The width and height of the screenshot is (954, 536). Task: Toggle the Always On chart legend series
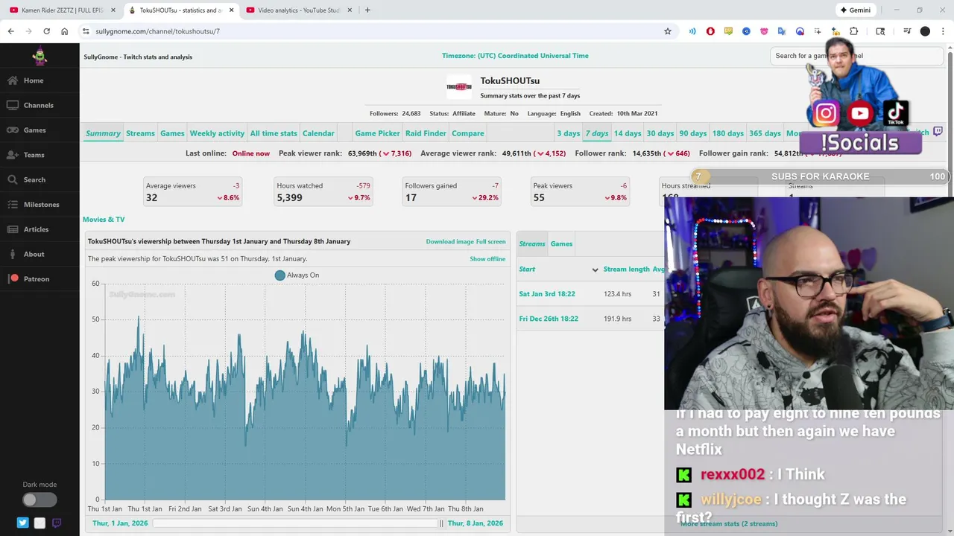297,275
